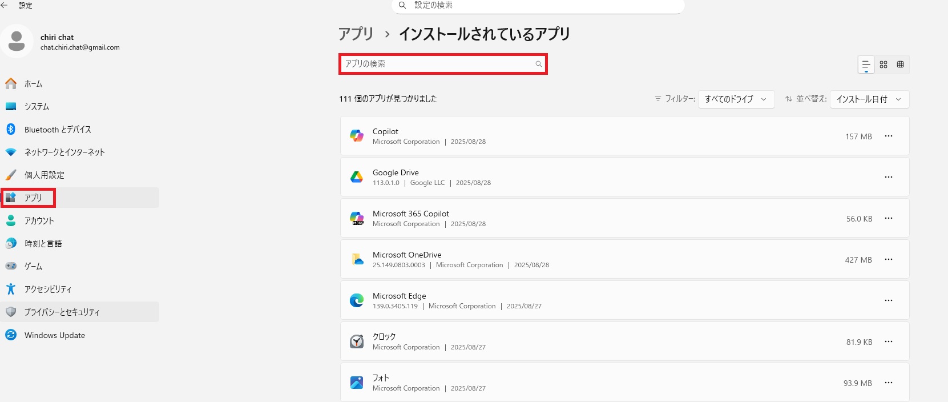Click the Microsoft 365 Copilot app name
The image size is (948, 402).
pos(411,214)
